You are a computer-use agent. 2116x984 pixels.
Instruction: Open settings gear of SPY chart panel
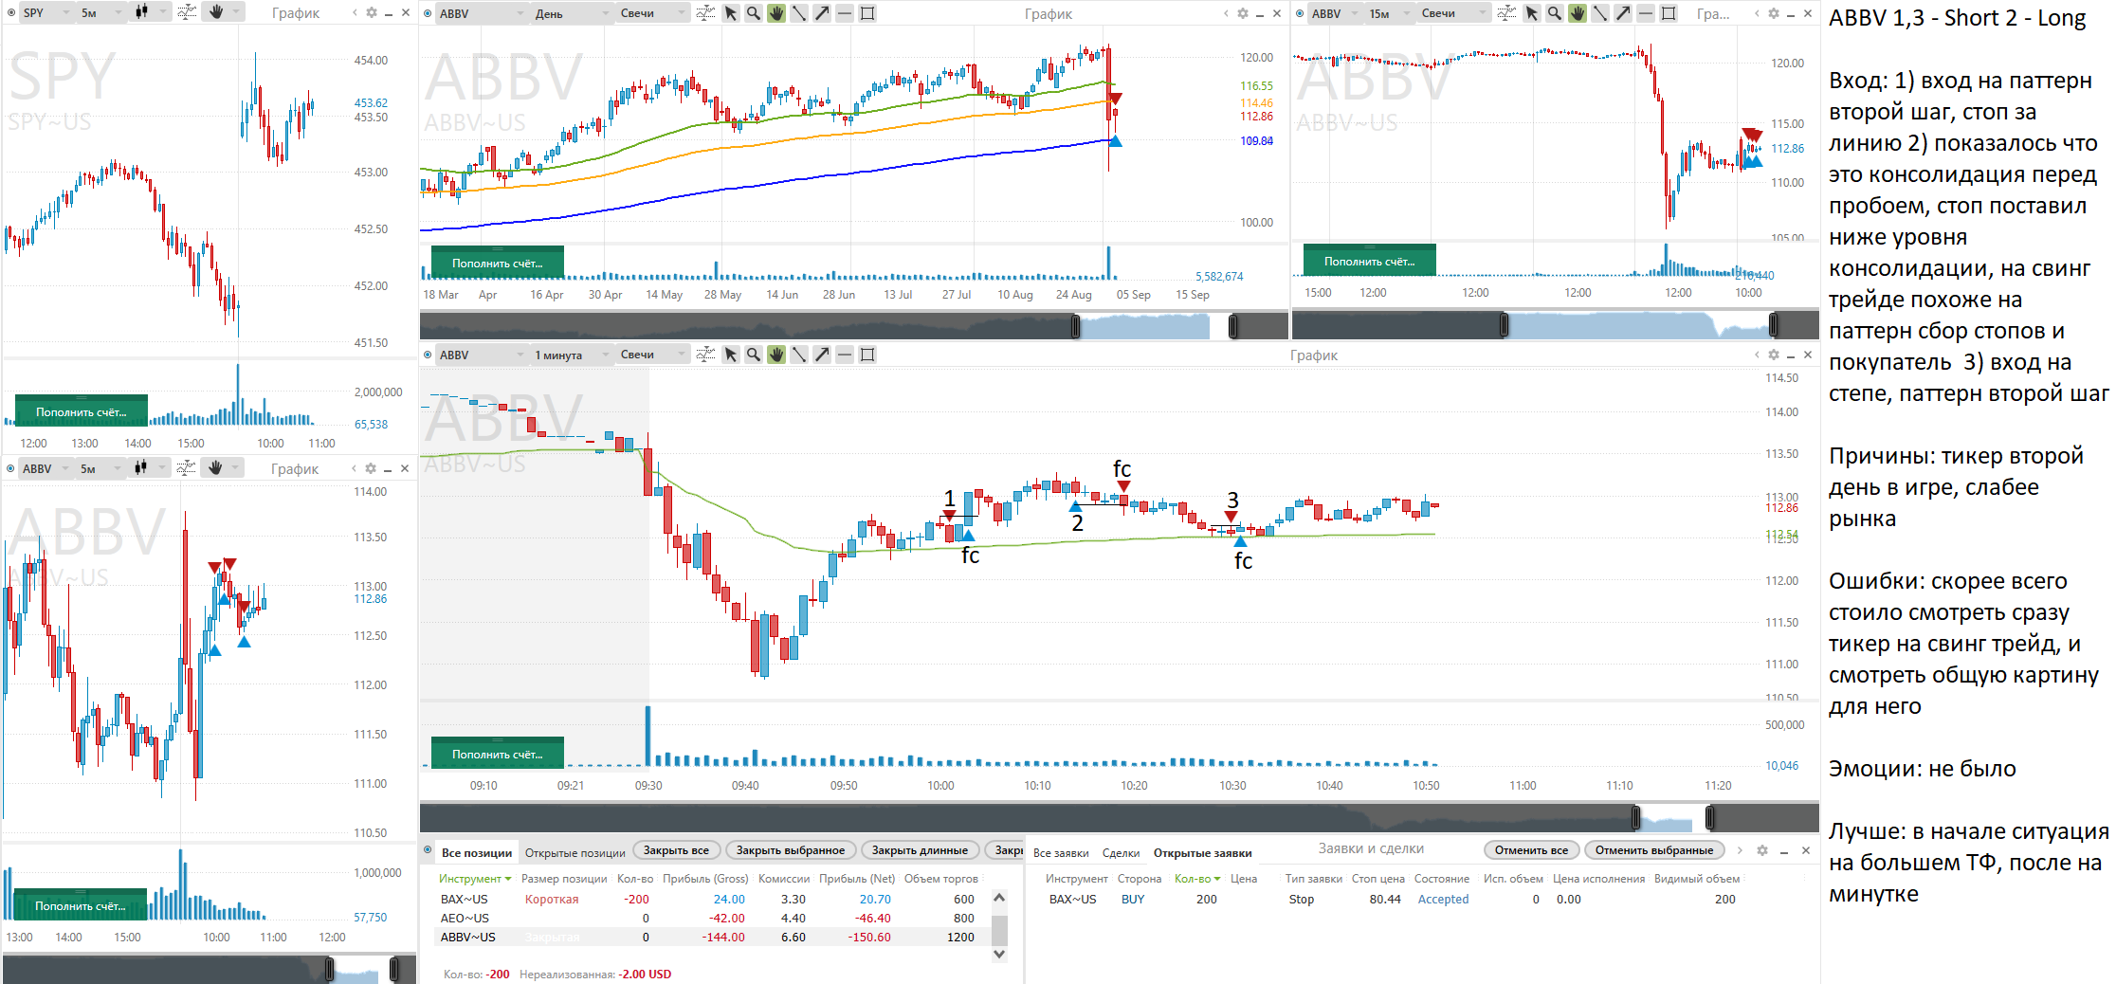tap(372, 13)
